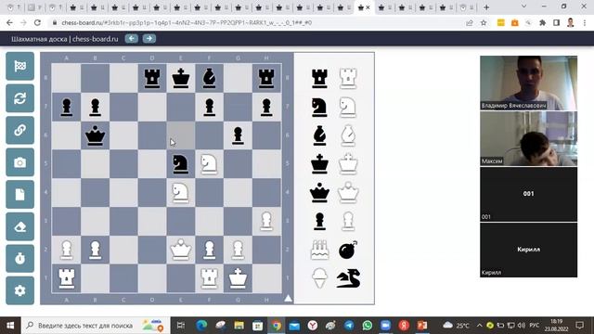Select Владимир Вячеславович video thumbnail
Screen dimensions: 594x334
[x=528, y=83]
